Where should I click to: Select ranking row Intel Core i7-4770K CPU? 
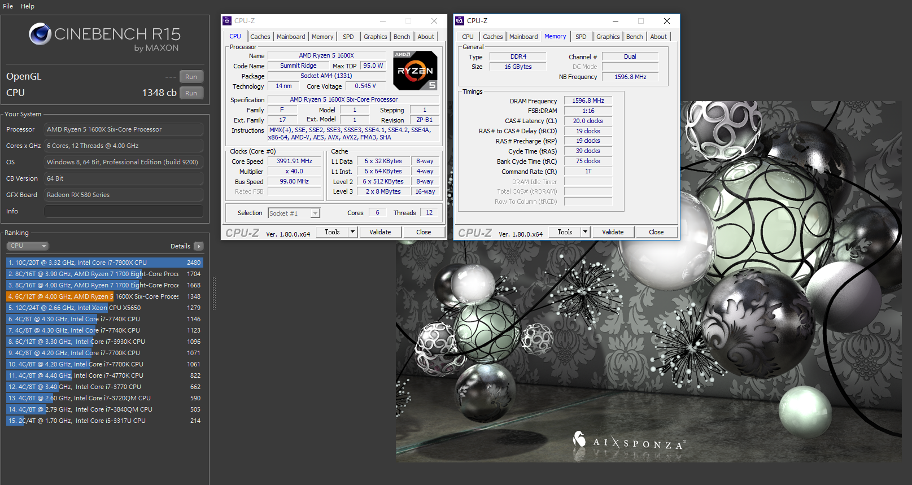tap(104, 375)
